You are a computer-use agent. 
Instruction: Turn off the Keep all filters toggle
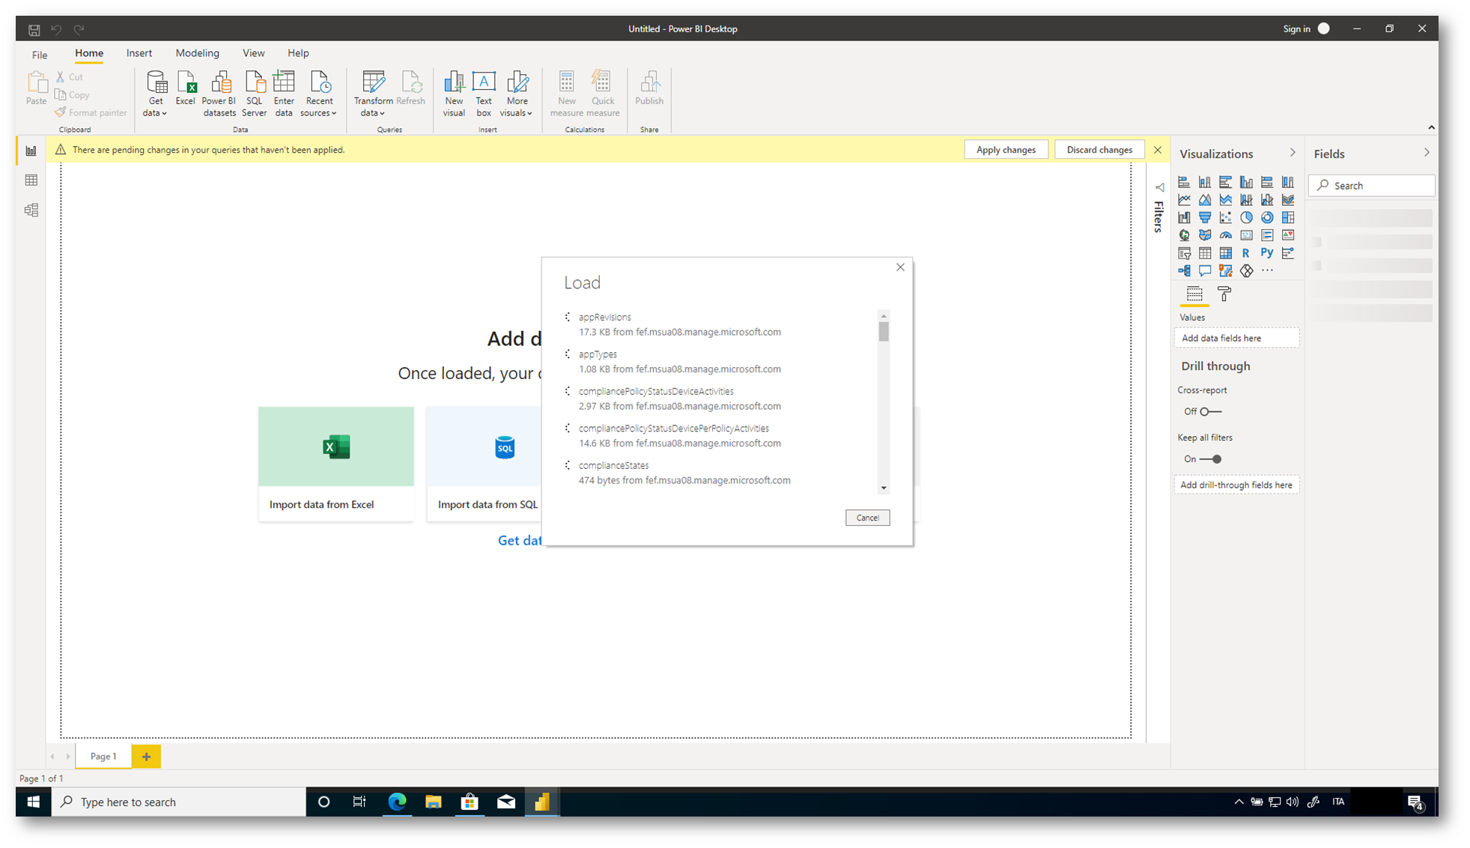click(x=1210, y=459)
